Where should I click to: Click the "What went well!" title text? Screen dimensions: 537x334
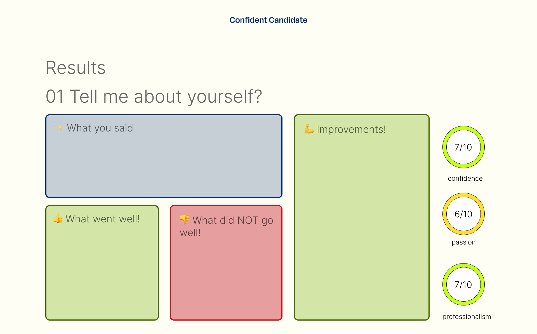[x=103, y=219]
